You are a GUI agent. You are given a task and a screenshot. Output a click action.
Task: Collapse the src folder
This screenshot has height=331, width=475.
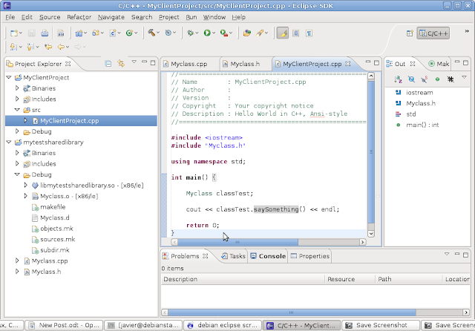coord(17,110)
